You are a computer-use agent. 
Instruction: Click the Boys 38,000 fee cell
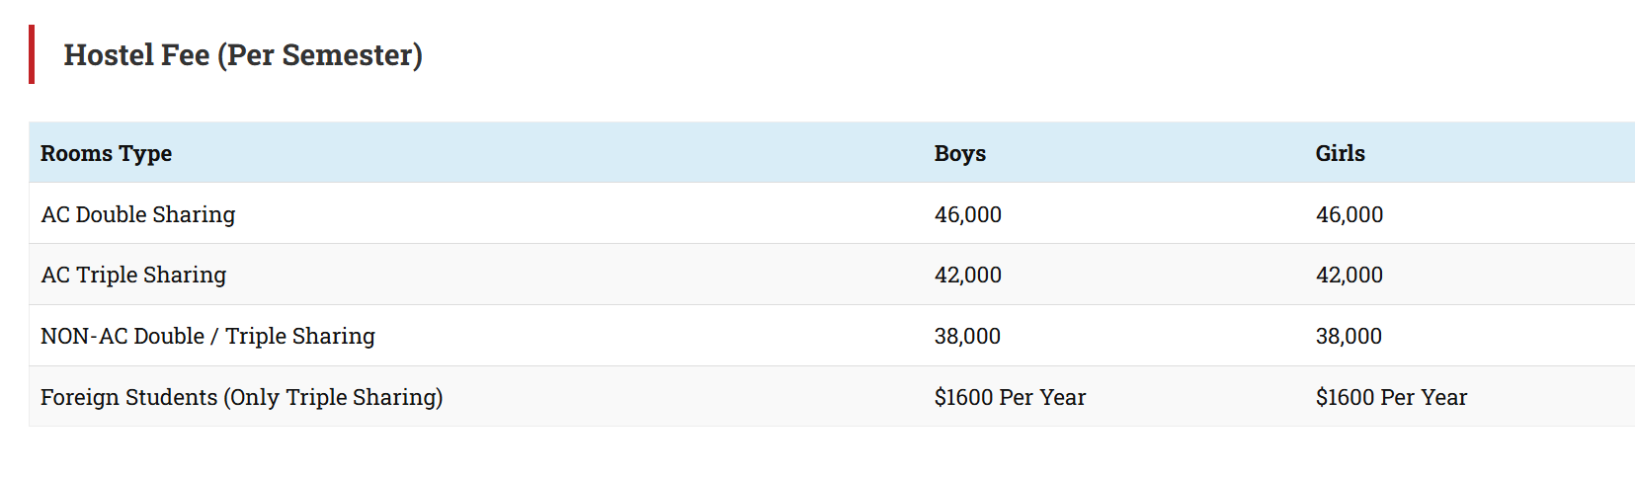pos(967,336)
